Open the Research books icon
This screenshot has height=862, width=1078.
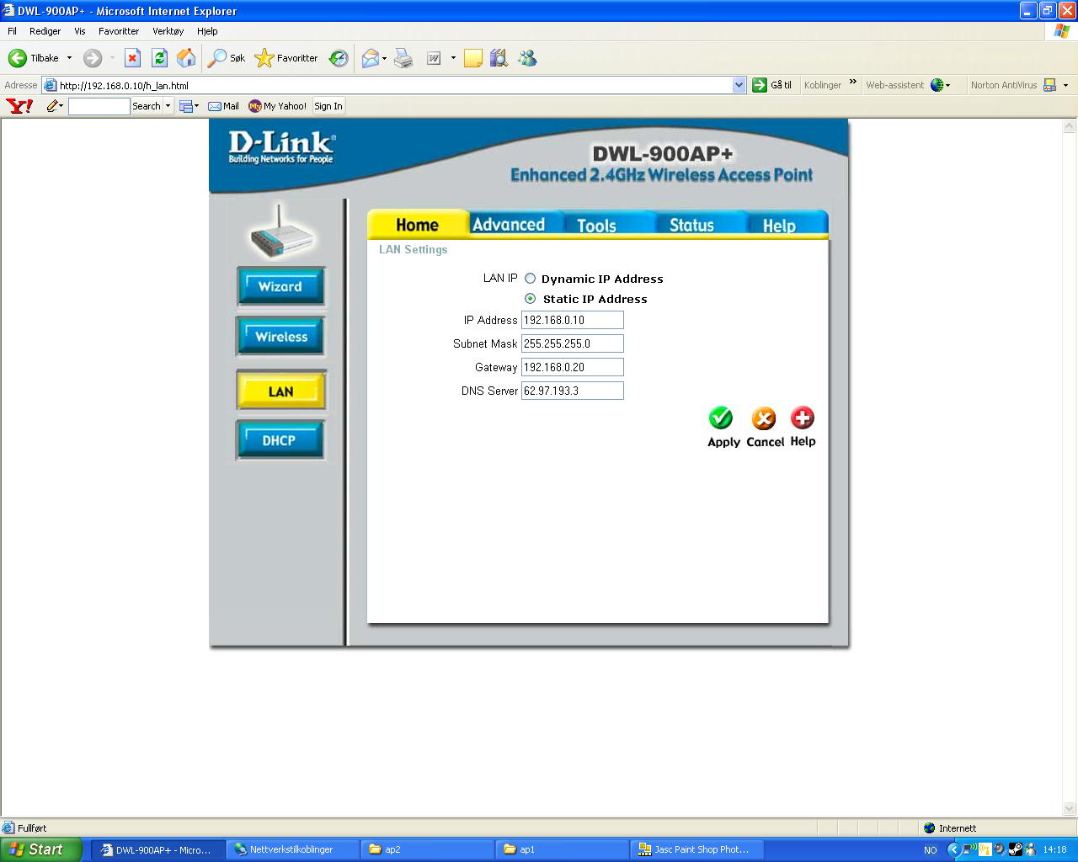tap(499, 58)
